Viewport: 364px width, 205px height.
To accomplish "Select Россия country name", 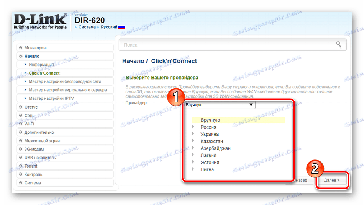I will [x=208, y=127].
